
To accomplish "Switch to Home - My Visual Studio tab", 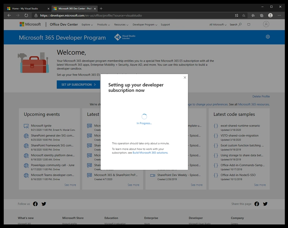I will click(25, 8).
